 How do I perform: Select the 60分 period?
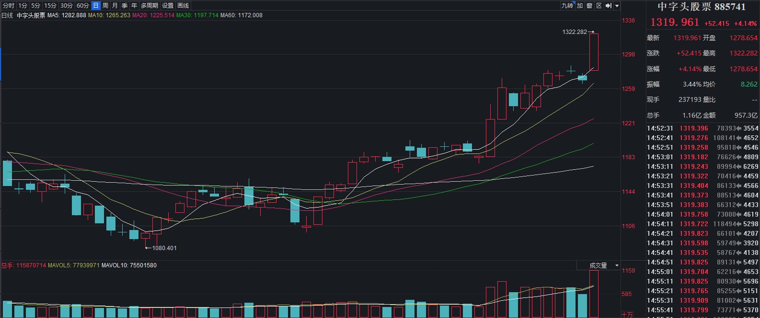pos(83,6)
